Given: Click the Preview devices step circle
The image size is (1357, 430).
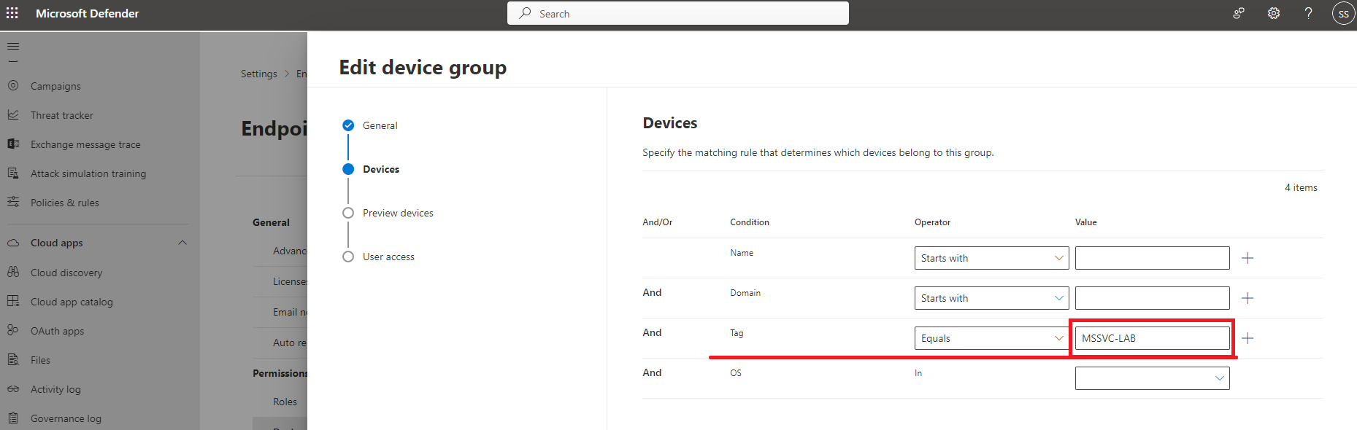Looking at the screenshot, I should [348, 213].
